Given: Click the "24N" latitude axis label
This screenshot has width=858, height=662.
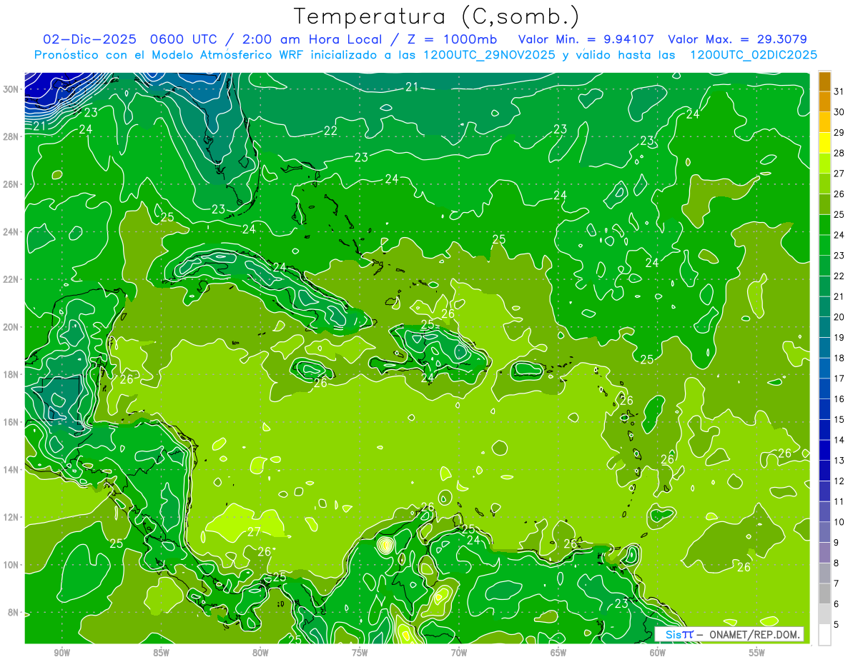Looking at the screenshot, I should coord(12,231).
